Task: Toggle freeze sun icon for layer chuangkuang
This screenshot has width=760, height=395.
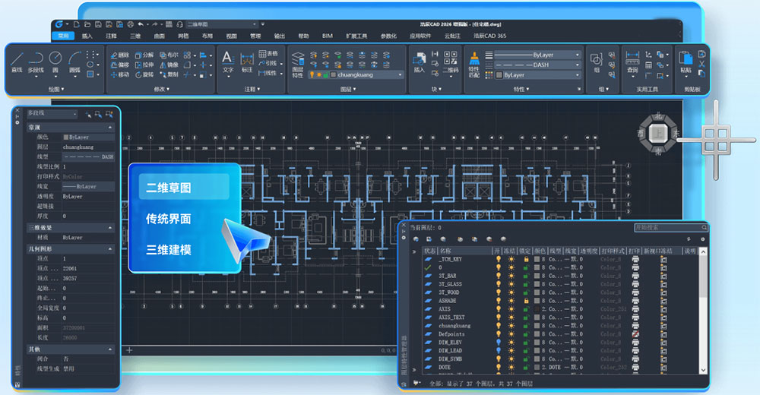Action: tap(511, 326)
